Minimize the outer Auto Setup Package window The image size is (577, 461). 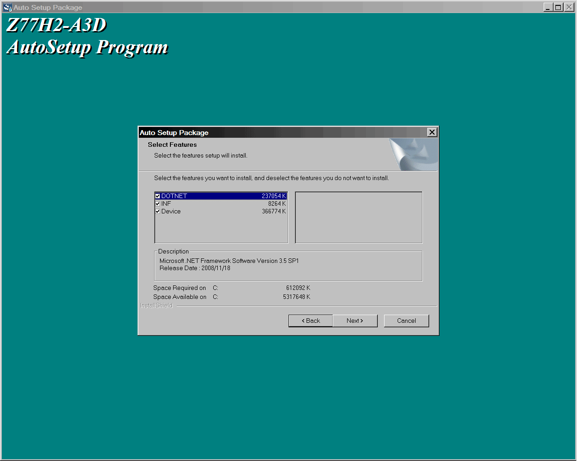[x=548, y=7]
